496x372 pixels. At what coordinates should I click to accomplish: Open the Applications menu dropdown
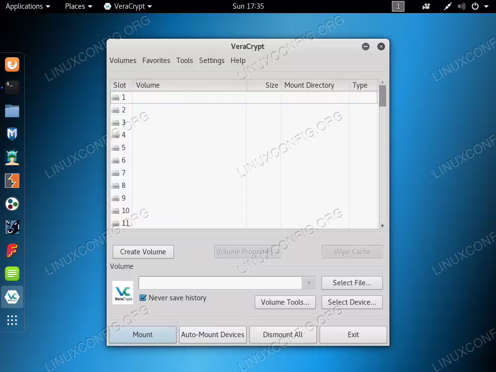(x=28, y=6)
